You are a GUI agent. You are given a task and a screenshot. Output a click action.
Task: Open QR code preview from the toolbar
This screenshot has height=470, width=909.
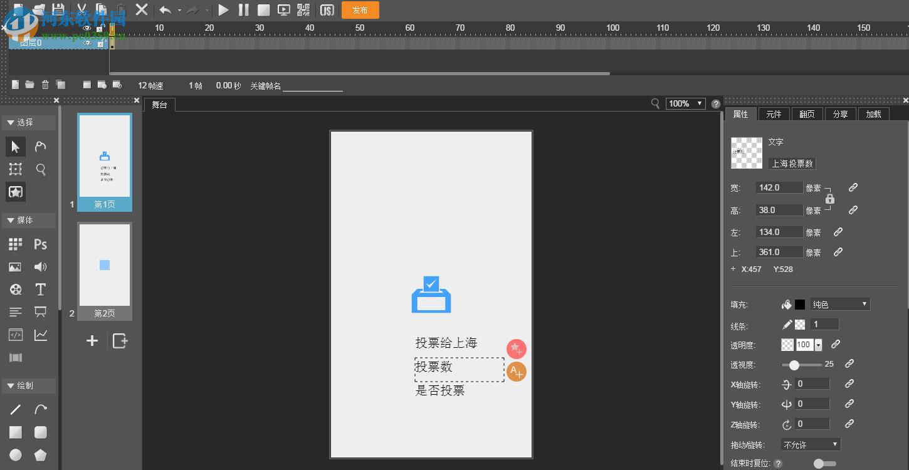tap(303, 10)
